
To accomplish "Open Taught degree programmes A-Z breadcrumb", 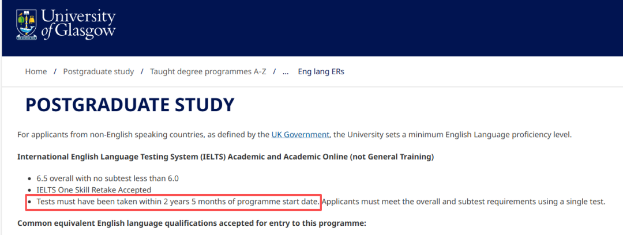I will tap(208, 71).
